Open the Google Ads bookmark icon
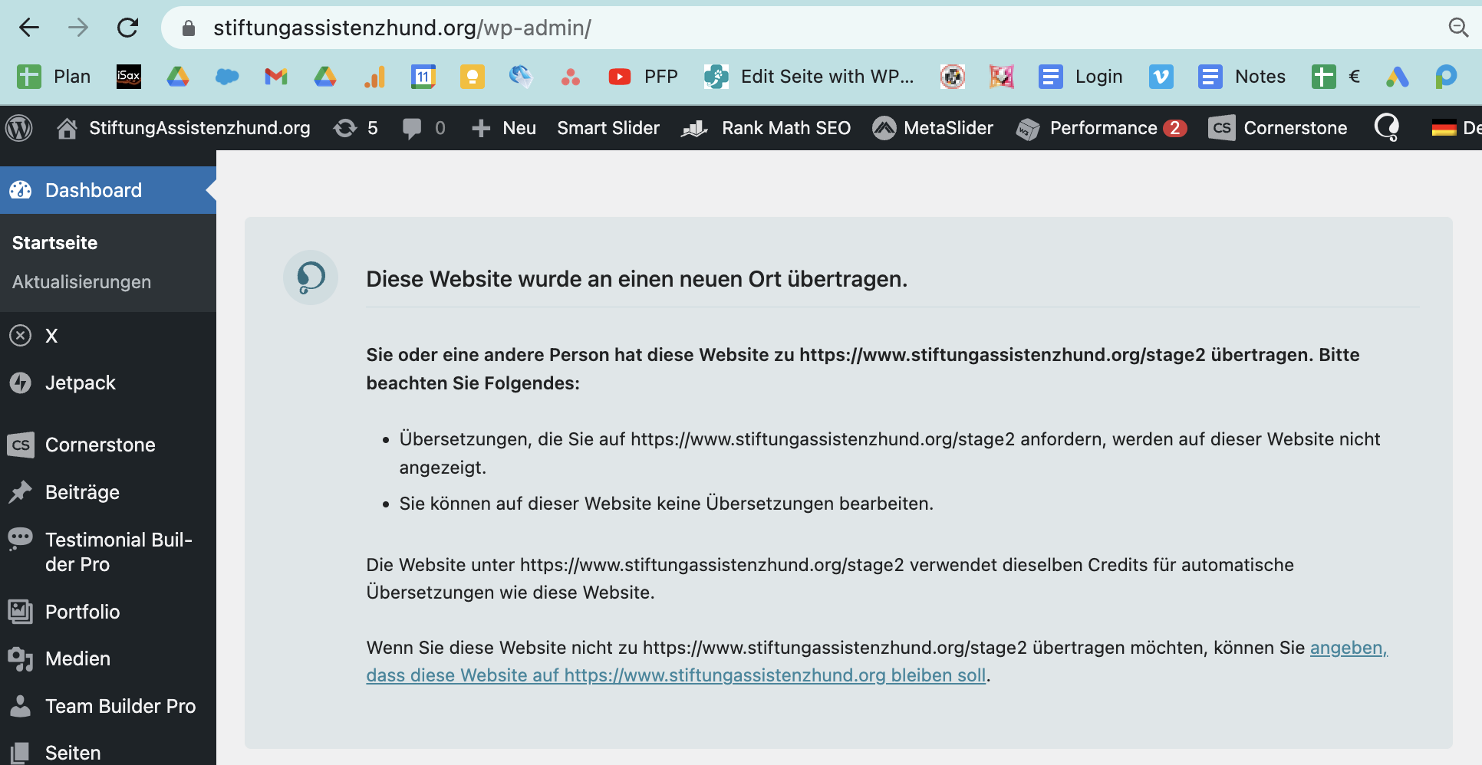 1398,77
